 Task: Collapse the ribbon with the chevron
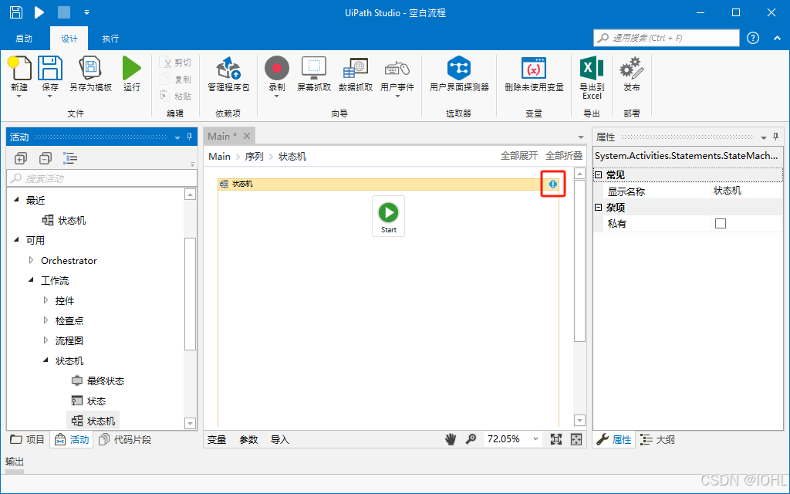777,38
